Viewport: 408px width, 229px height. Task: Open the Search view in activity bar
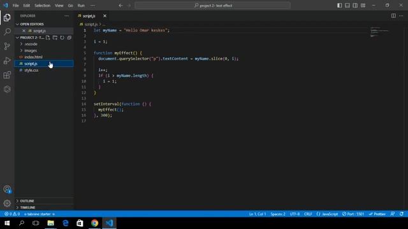pyautogui.click(x=7, y=32)
